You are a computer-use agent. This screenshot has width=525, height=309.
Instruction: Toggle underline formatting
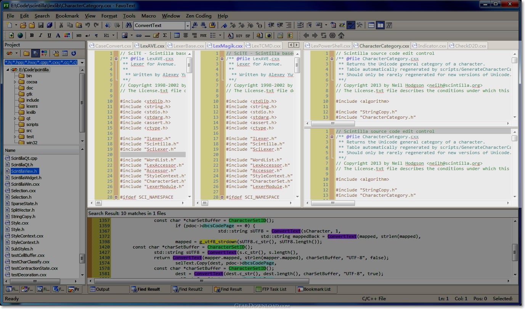(49, 36)
